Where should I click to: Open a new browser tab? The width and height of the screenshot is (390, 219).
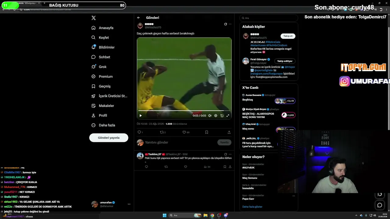44,3
